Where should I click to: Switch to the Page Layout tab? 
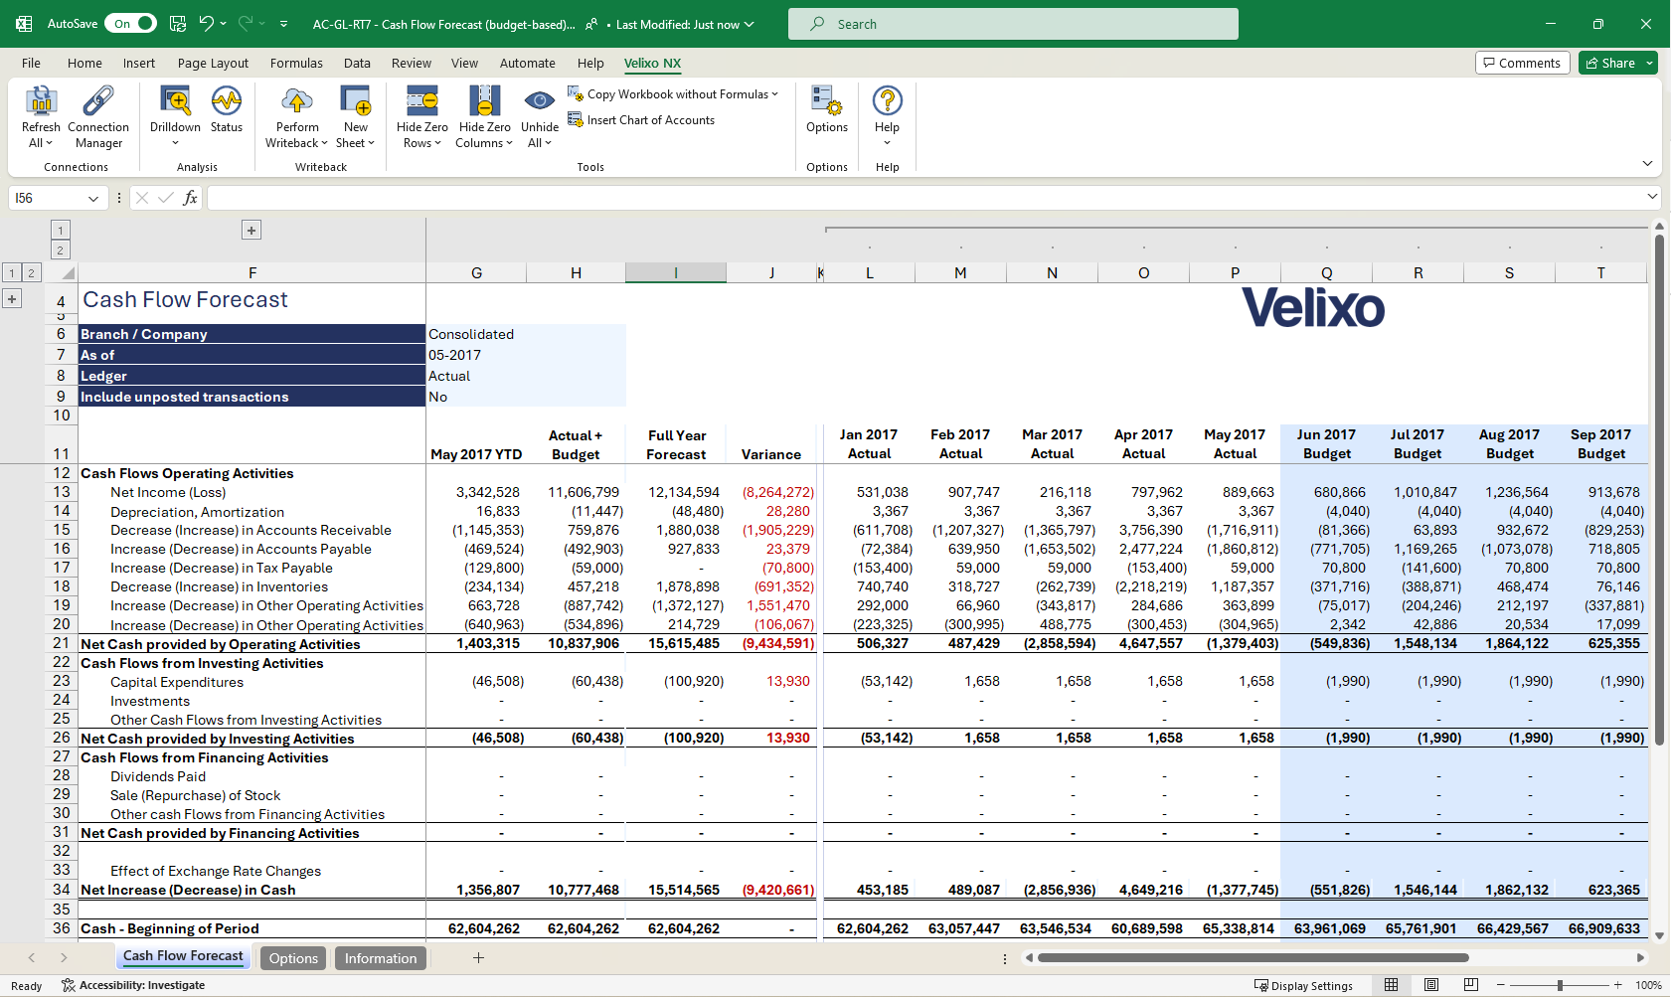point(213,64)
